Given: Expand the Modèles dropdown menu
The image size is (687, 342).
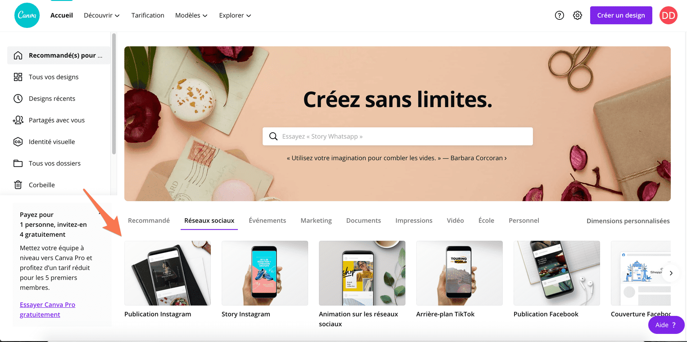Looking at the screenshot, I should coord(191,15).
